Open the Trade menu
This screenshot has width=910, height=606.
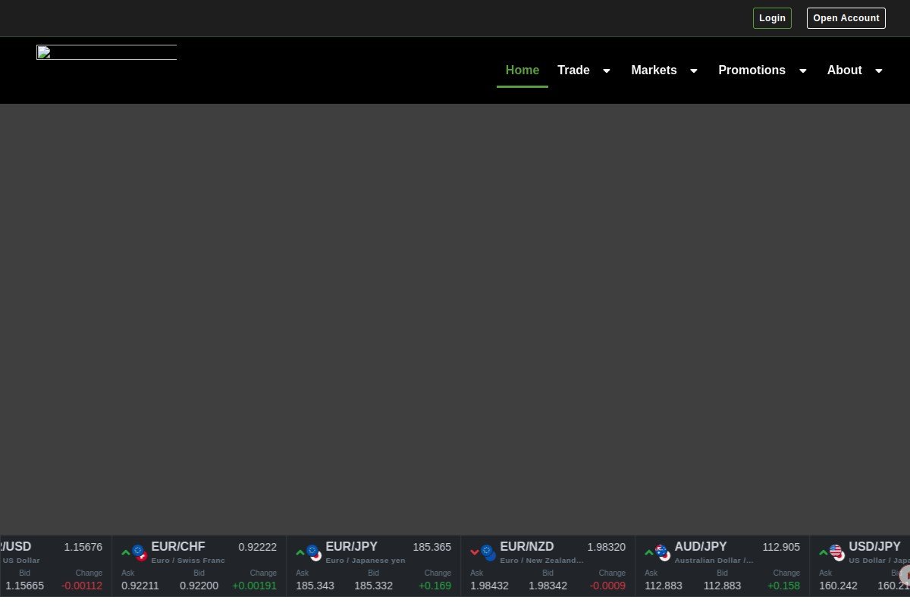click(573, 70)
